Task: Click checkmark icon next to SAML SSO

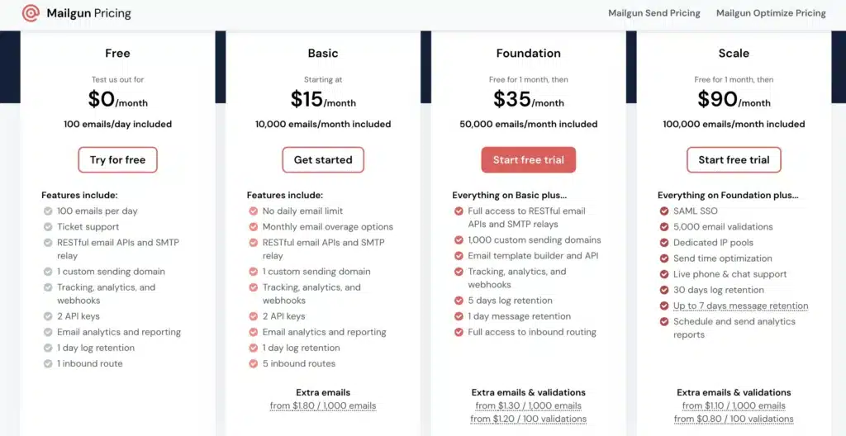Action: (x=665, y=211)
